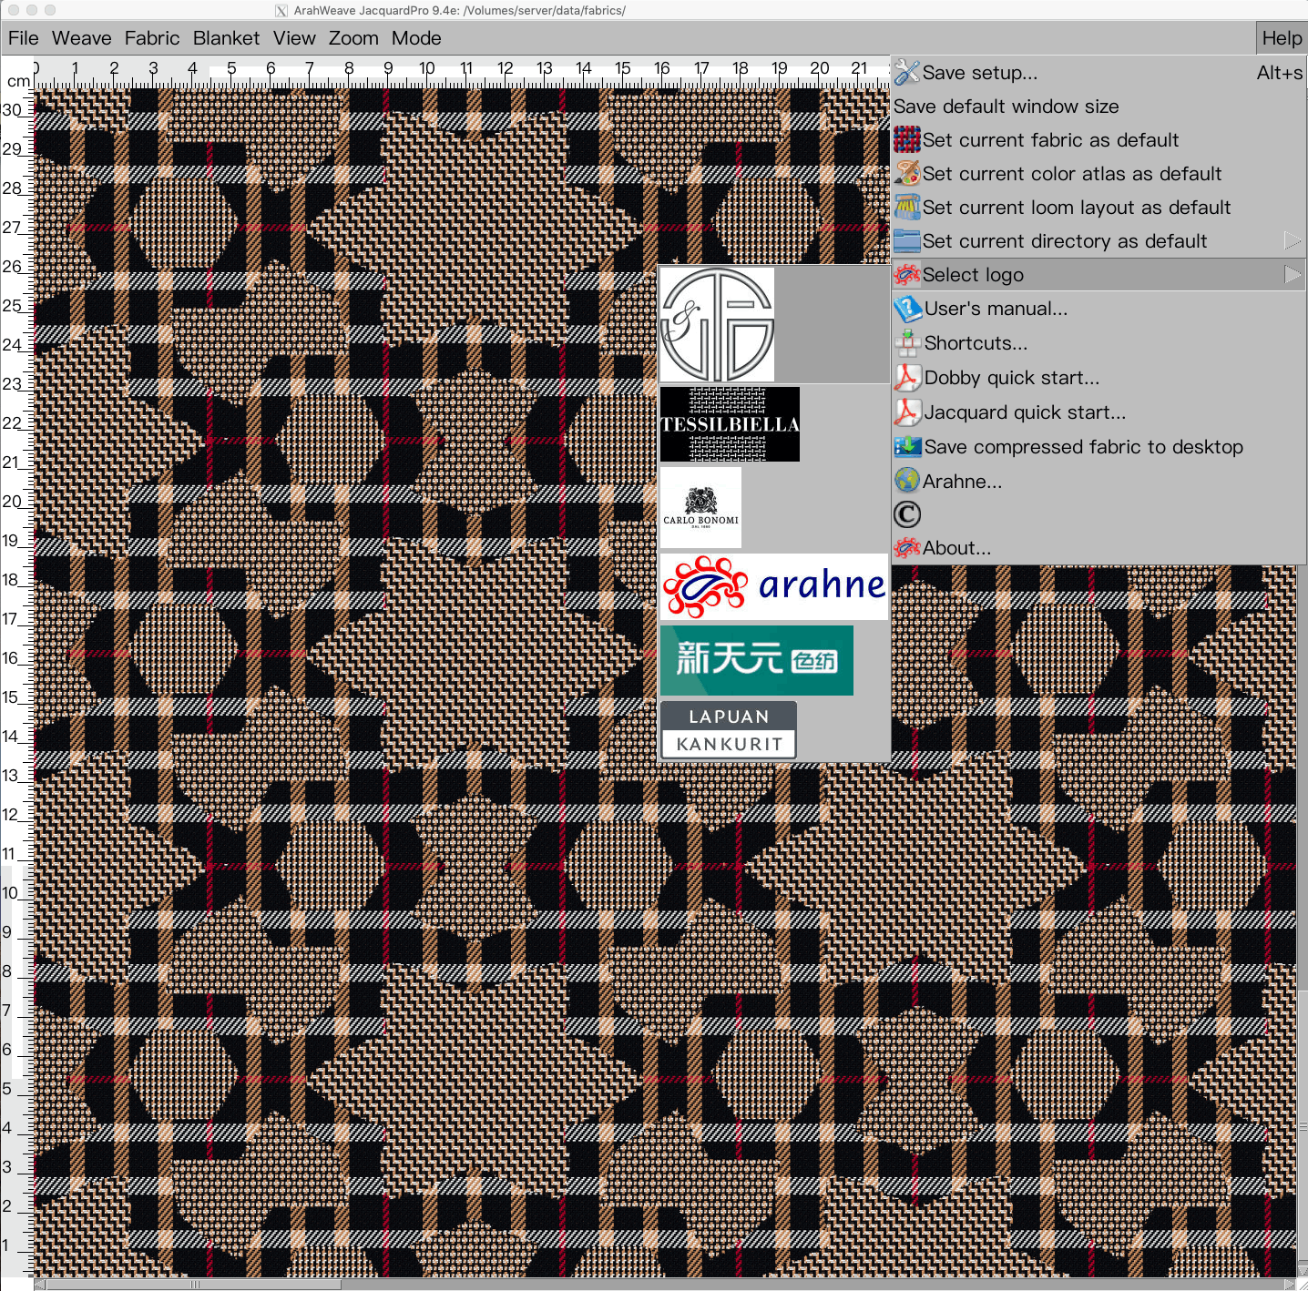Close the Help menu via its title
This screenshot has height=1291, width=1308.
point(1282,38)
